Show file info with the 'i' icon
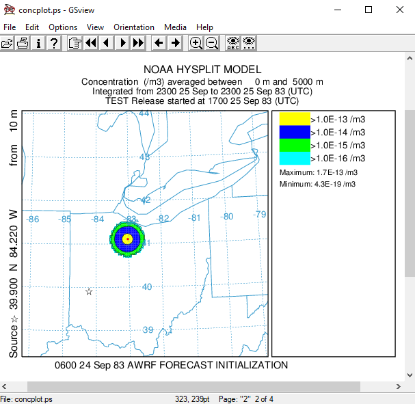This screenshot has height=404, width=415. pyautogui.click(x=38, y=43)
